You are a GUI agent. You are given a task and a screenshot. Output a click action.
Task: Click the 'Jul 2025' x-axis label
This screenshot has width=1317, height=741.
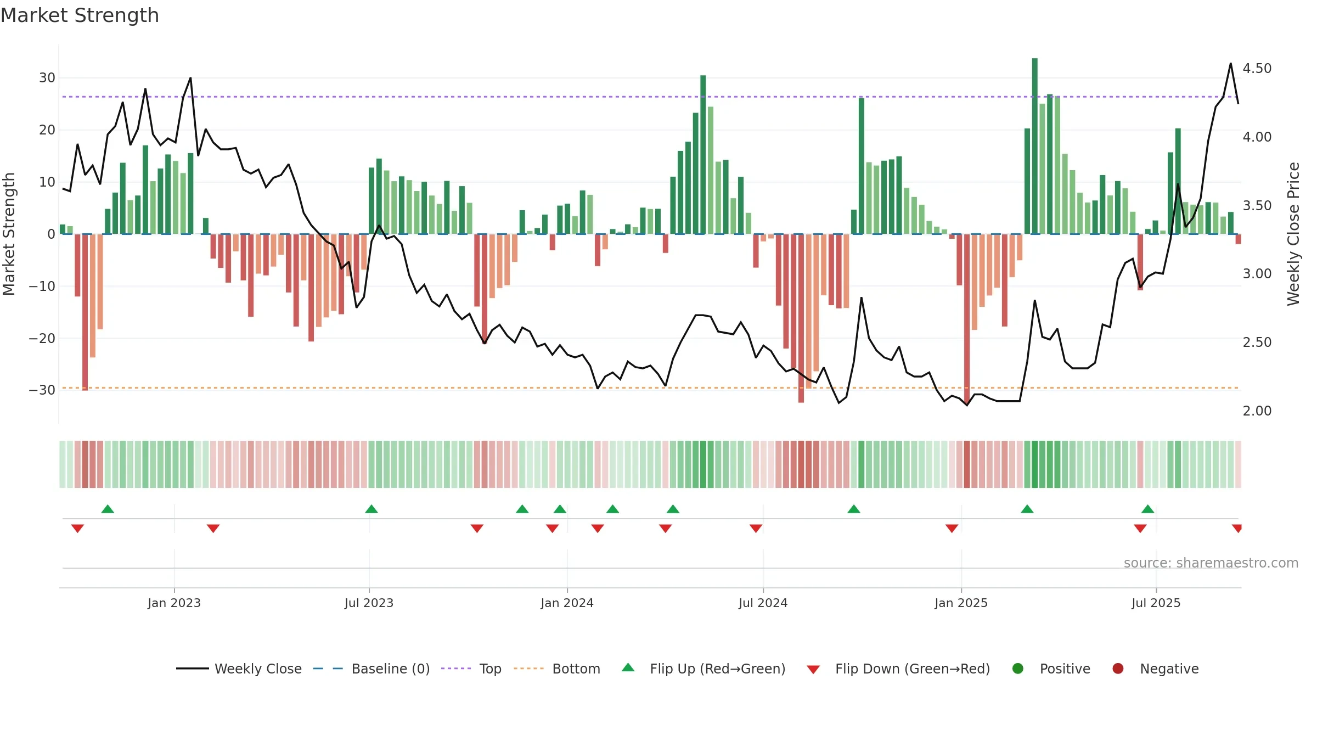[x=1156, y=603]
